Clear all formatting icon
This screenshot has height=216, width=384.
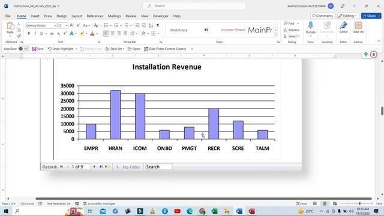click(96, 25)
